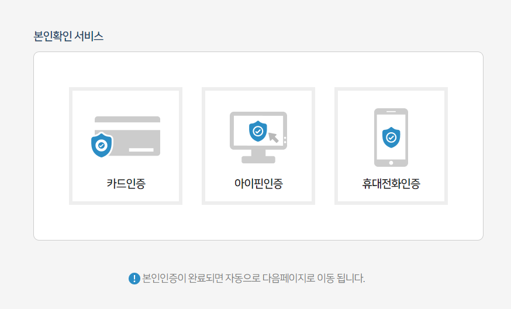Viewport: 511px width, 309px height.
Task: Click the mobile phone verification icon
Action: pos(391,138)
